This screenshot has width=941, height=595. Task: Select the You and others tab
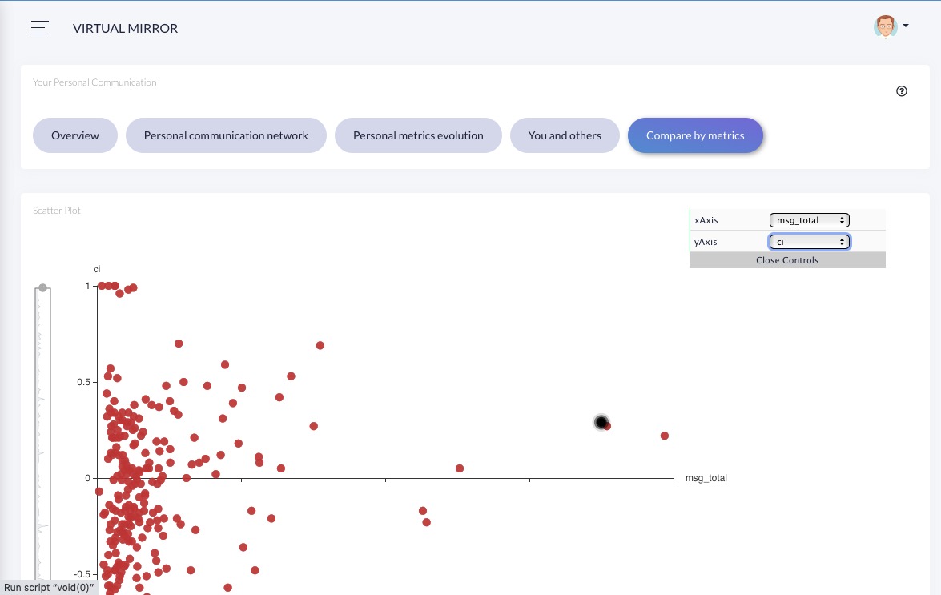click(x=565, y=135)
